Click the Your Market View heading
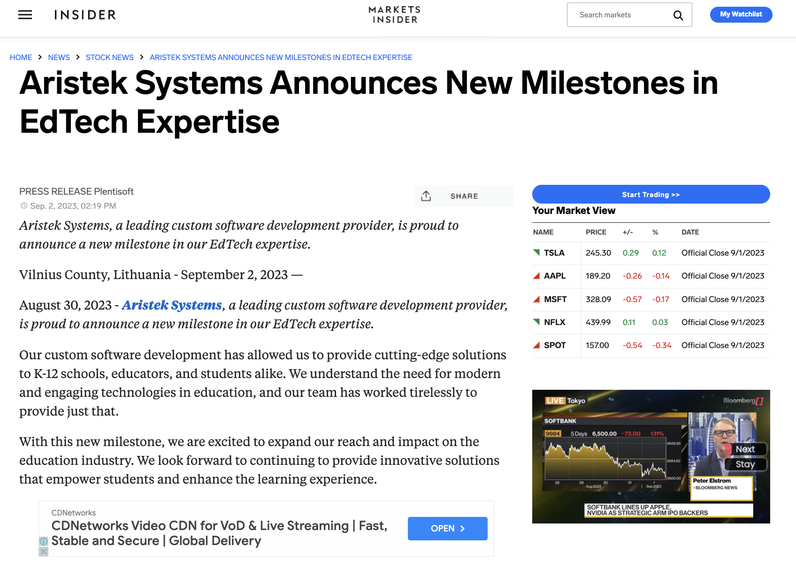 [x=574, y=211]
